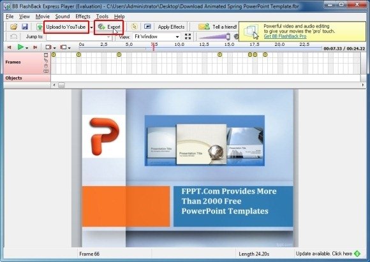This screenshot has height=262, width=370.
Task: Click Tell a friend! label
Action: [225, 27]
